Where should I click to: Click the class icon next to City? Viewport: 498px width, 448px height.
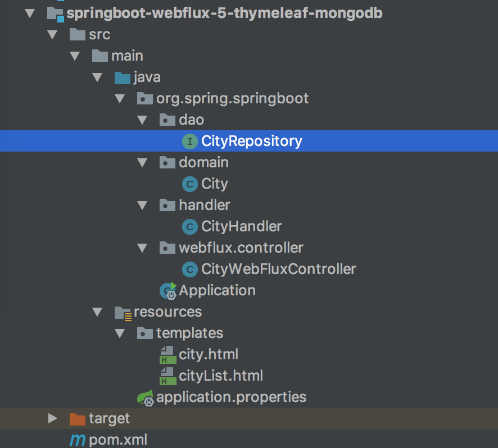coord(190,184)
